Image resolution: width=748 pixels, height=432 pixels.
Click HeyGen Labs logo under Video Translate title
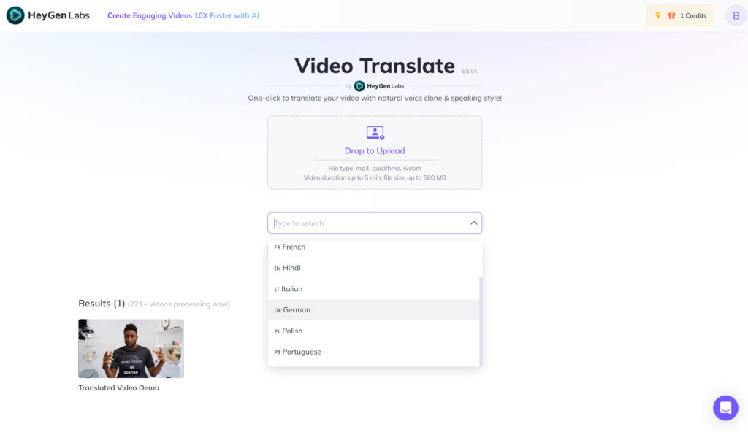point(379,86)
